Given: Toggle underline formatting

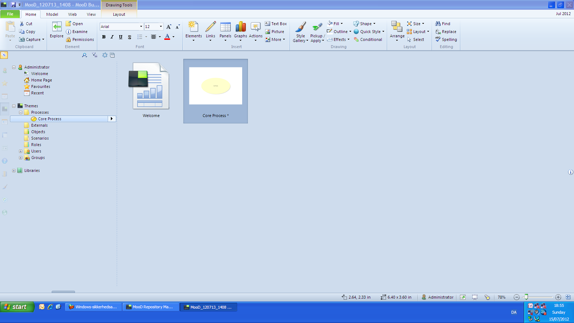Looking at the screenshot, I should tap(121, 37).
